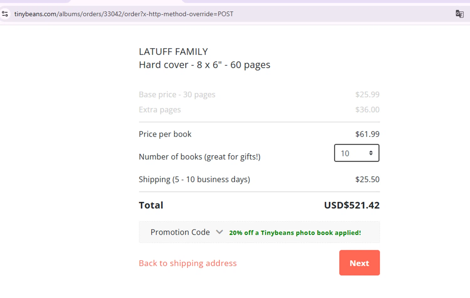
Task: Click Shipping (5 - 10 business days) label
Action: [x=194, y=179]
